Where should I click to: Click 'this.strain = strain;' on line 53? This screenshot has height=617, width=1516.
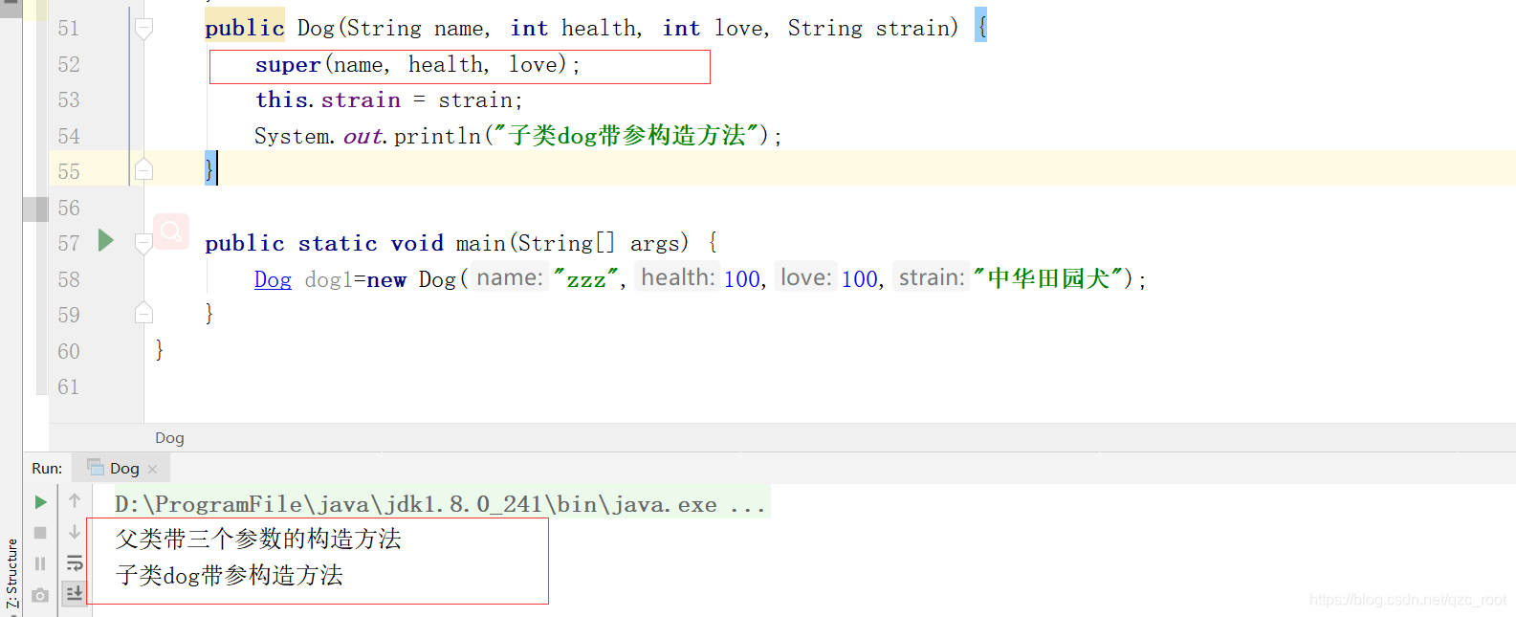coord(389,100)
